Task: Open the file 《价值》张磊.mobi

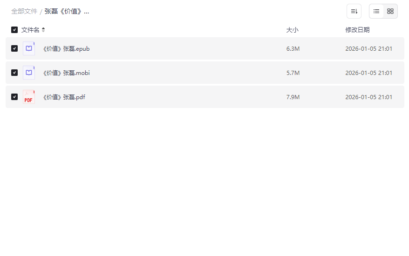Action: click(x=66, y=73)
